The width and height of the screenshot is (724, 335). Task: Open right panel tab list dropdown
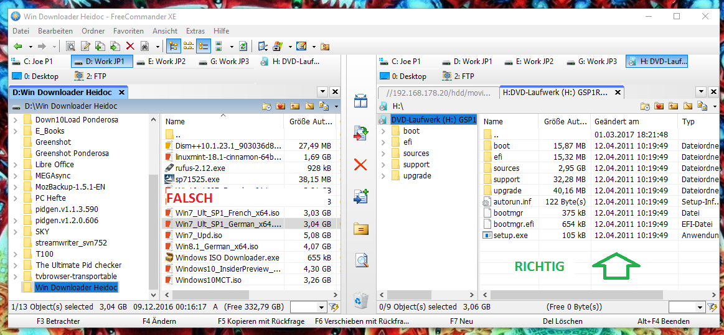(702, 92)
